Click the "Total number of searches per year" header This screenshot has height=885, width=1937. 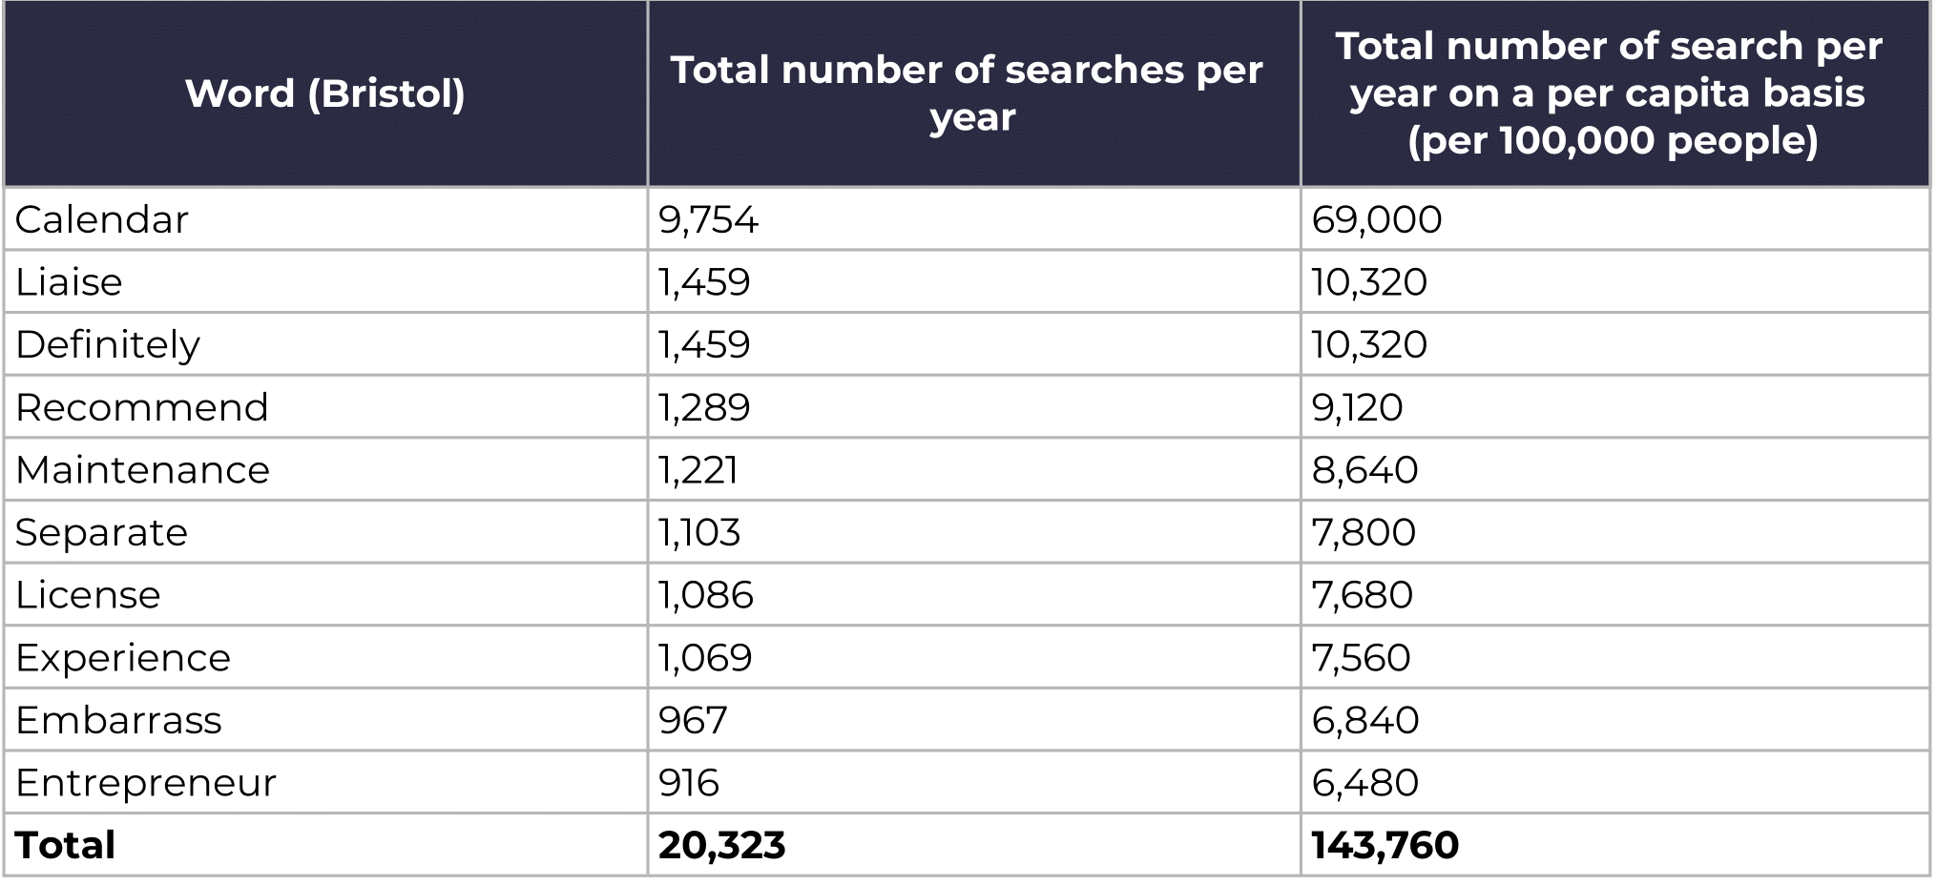971,93
